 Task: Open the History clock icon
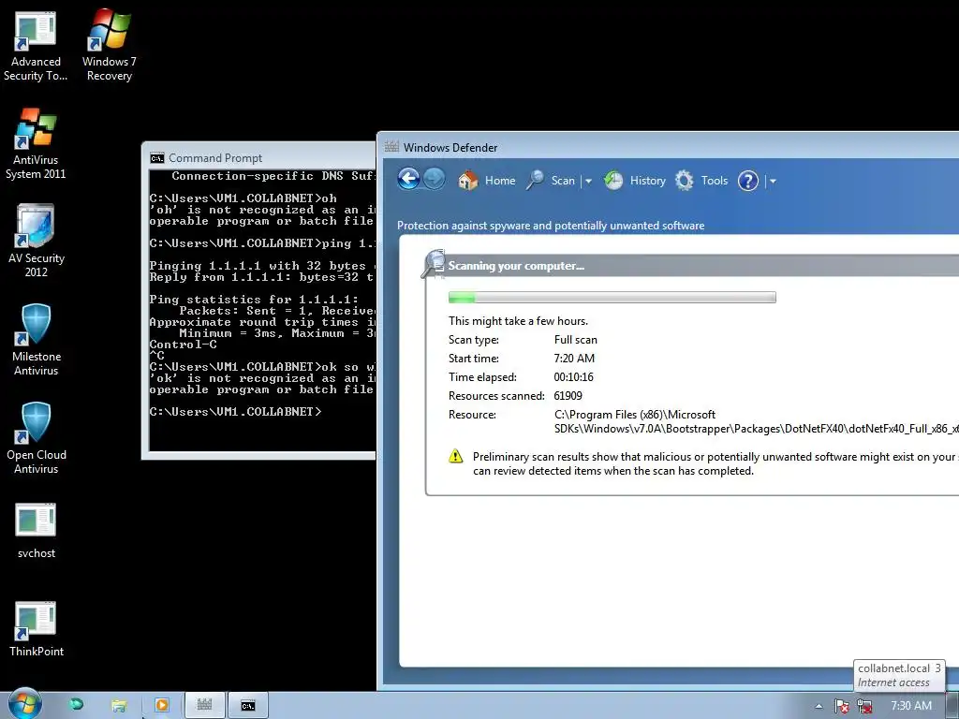pyautogui.click(x=613, y=181)
